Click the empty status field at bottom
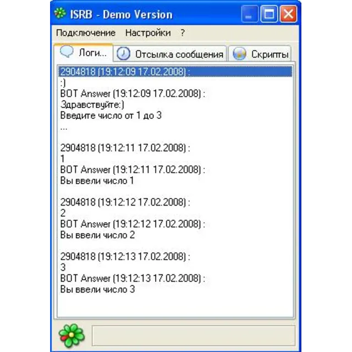This screenshot has height=352, width=352. [x=194, y=336]
